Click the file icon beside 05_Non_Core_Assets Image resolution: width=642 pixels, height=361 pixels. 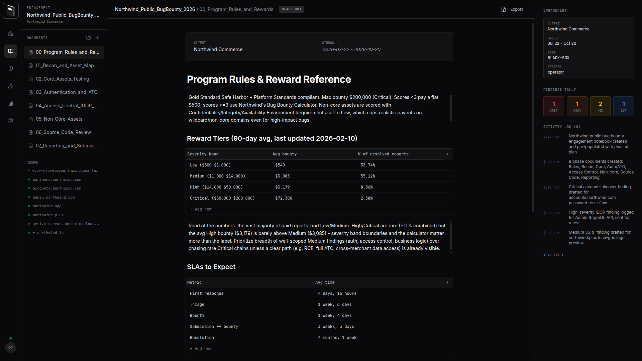[x=31, y=119]
